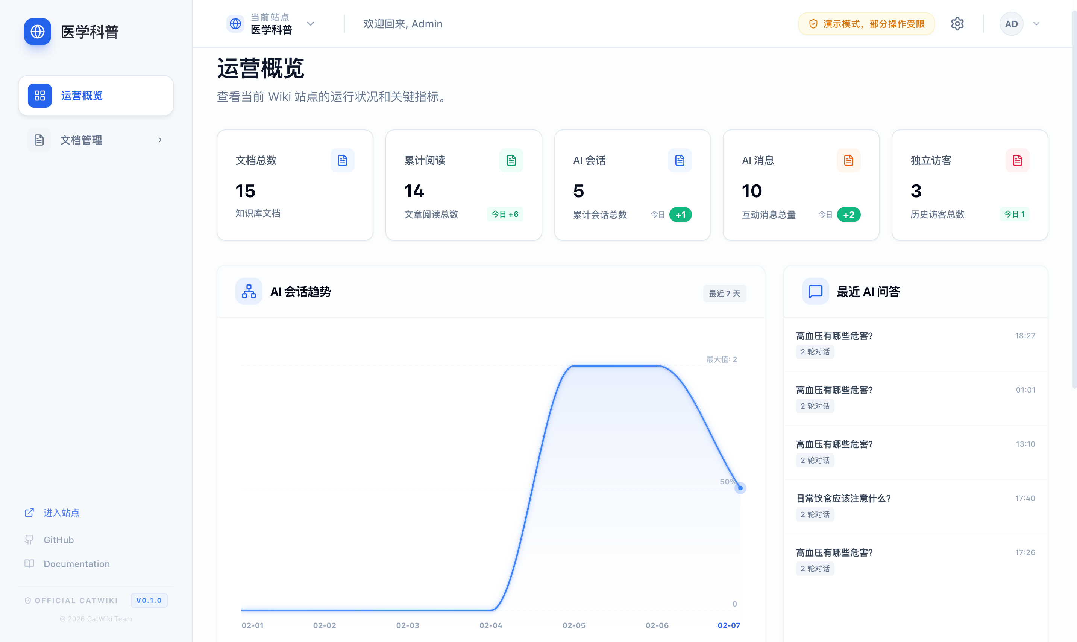The image size is (1077, 642).
Task: Click the +2 badge in AI 消息 card
Action: pos(849,215)
